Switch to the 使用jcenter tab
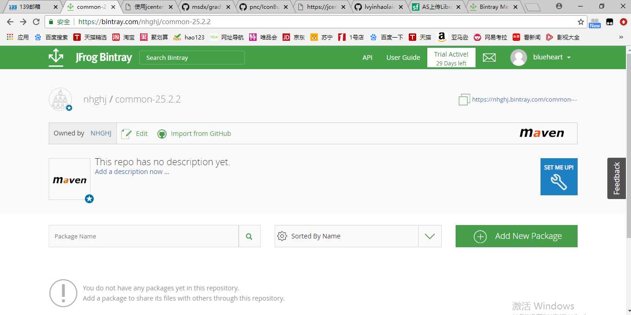 pyautogui.click(x=149, y=7)
